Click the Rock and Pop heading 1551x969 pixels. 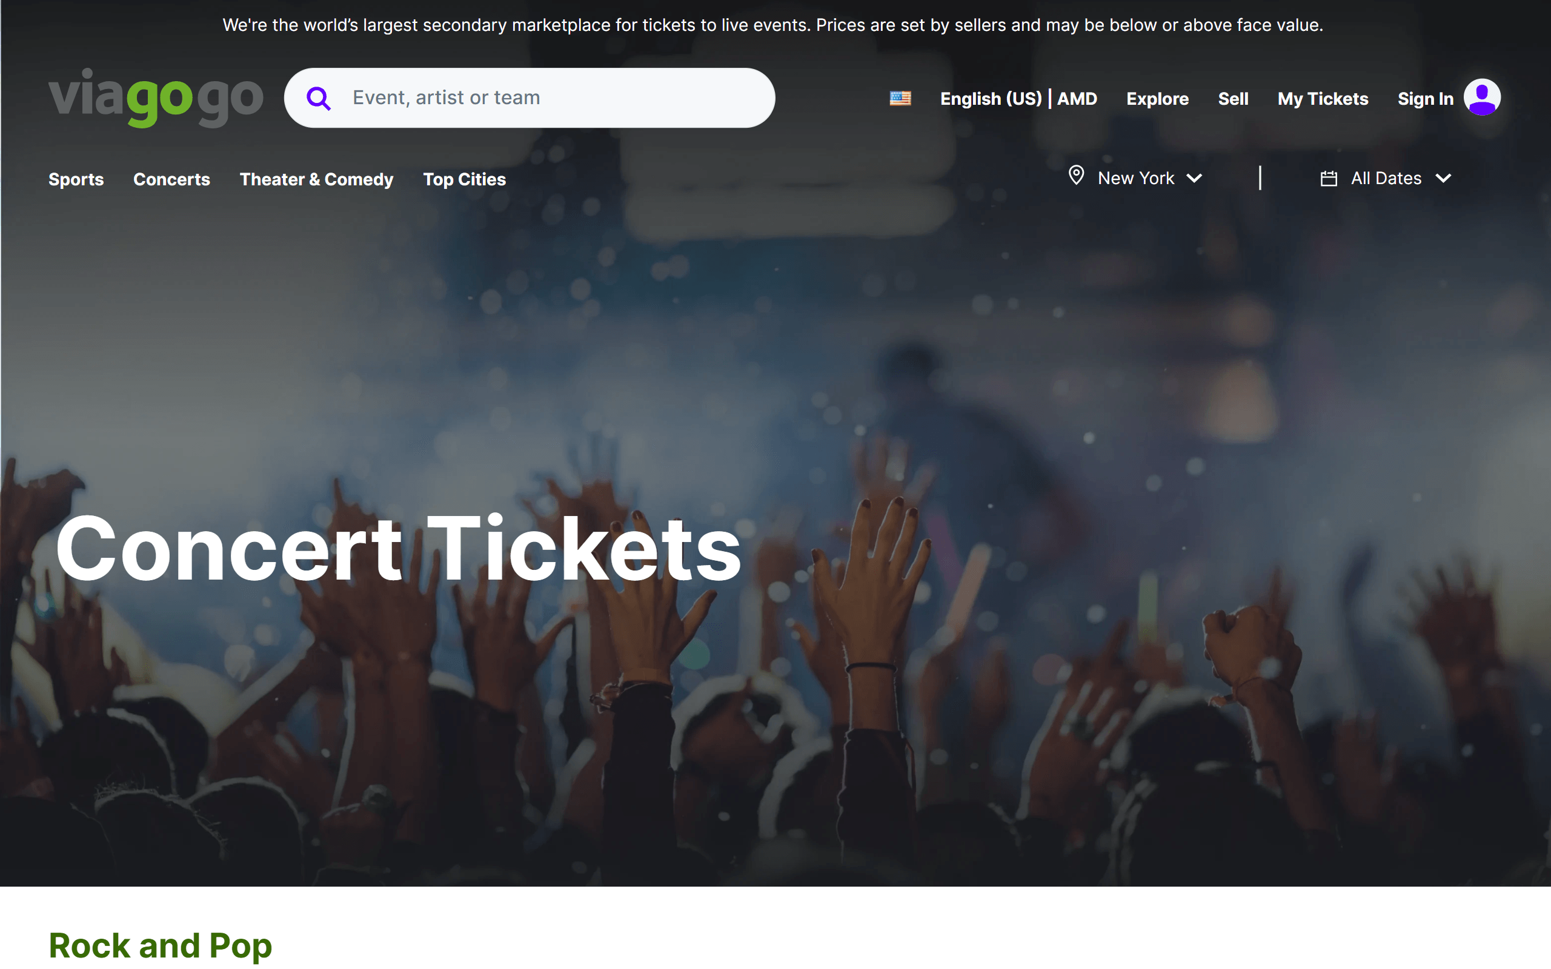160,945
